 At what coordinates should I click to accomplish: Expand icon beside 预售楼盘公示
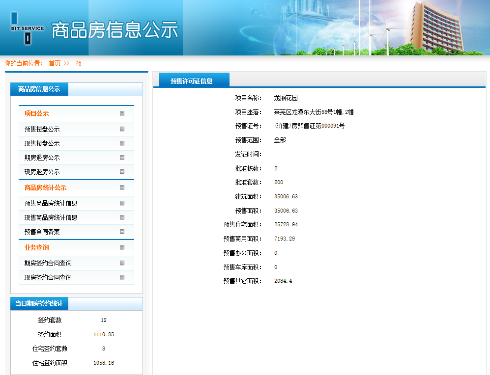coord(122,129)
